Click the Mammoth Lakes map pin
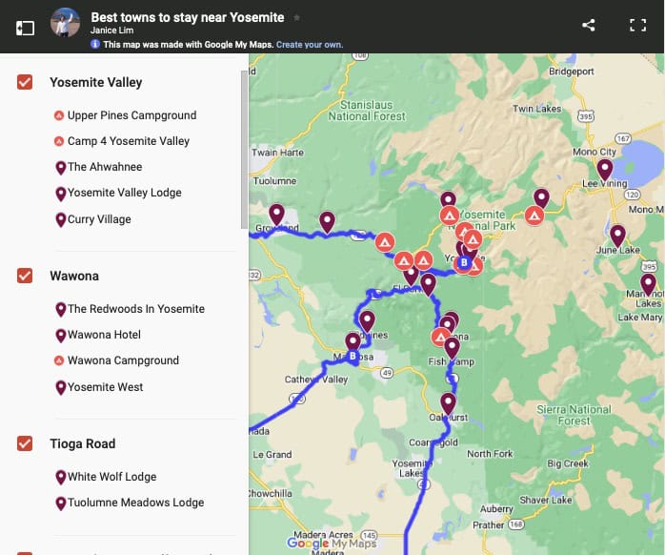The image size is (665, 555). point(648,284)
